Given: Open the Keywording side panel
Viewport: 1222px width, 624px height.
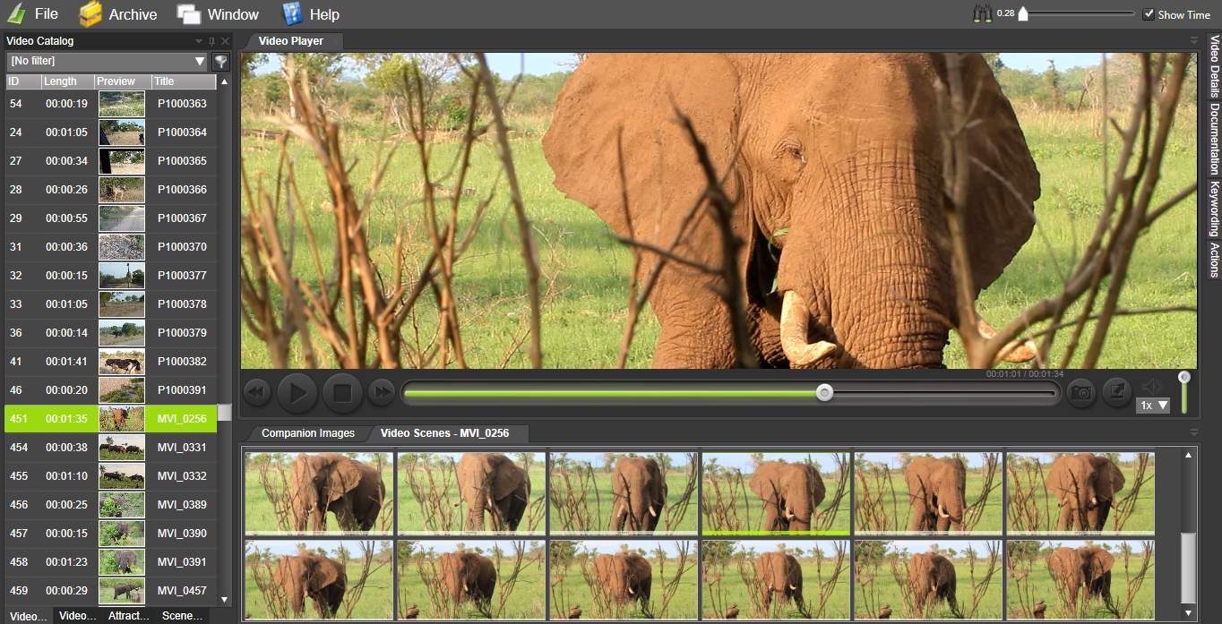Looking at the screenshot, I should [1215, 209].
